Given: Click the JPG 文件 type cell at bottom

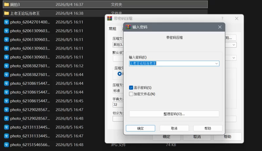Looking at the screenshot, I should (x=118, y=145).
